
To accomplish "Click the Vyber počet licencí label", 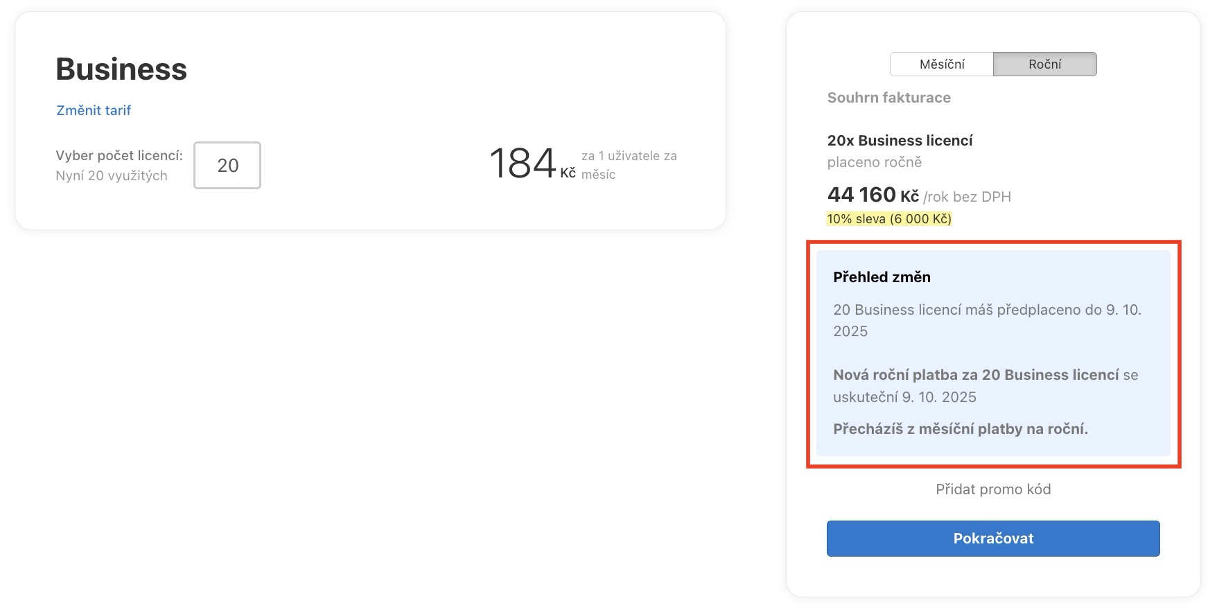I will click(x=119, y=156).
